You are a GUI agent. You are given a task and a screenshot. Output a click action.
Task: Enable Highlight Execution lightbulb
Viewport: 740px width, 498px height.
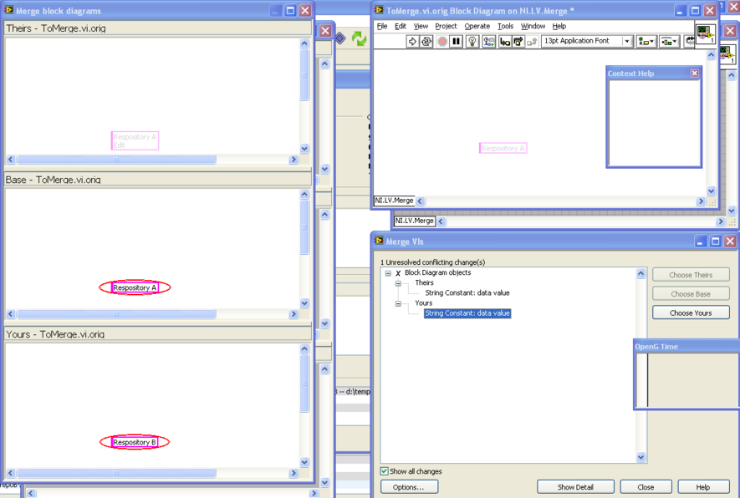tap(472, 41)
